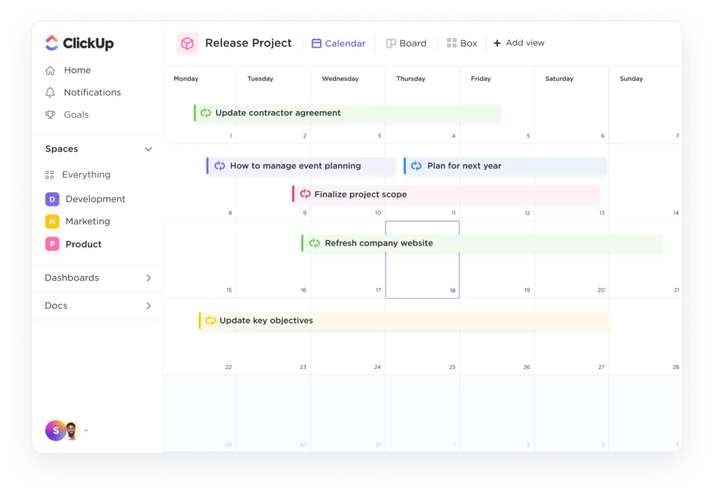Click recurring icon on Finalize project scope
This screenshot has width=714, height=495.
click(305, 194)
